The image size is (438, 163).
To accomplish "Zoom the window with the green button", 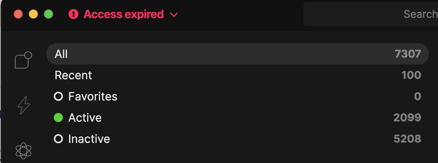I will click(x=48, y=14).
